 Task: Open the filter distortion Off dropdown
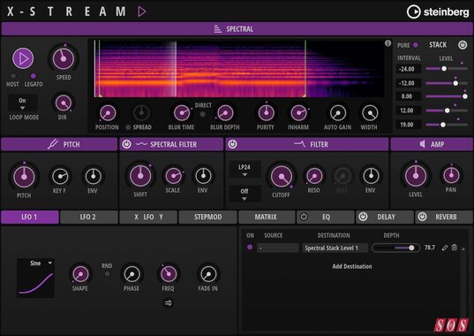tap(245, 194)
